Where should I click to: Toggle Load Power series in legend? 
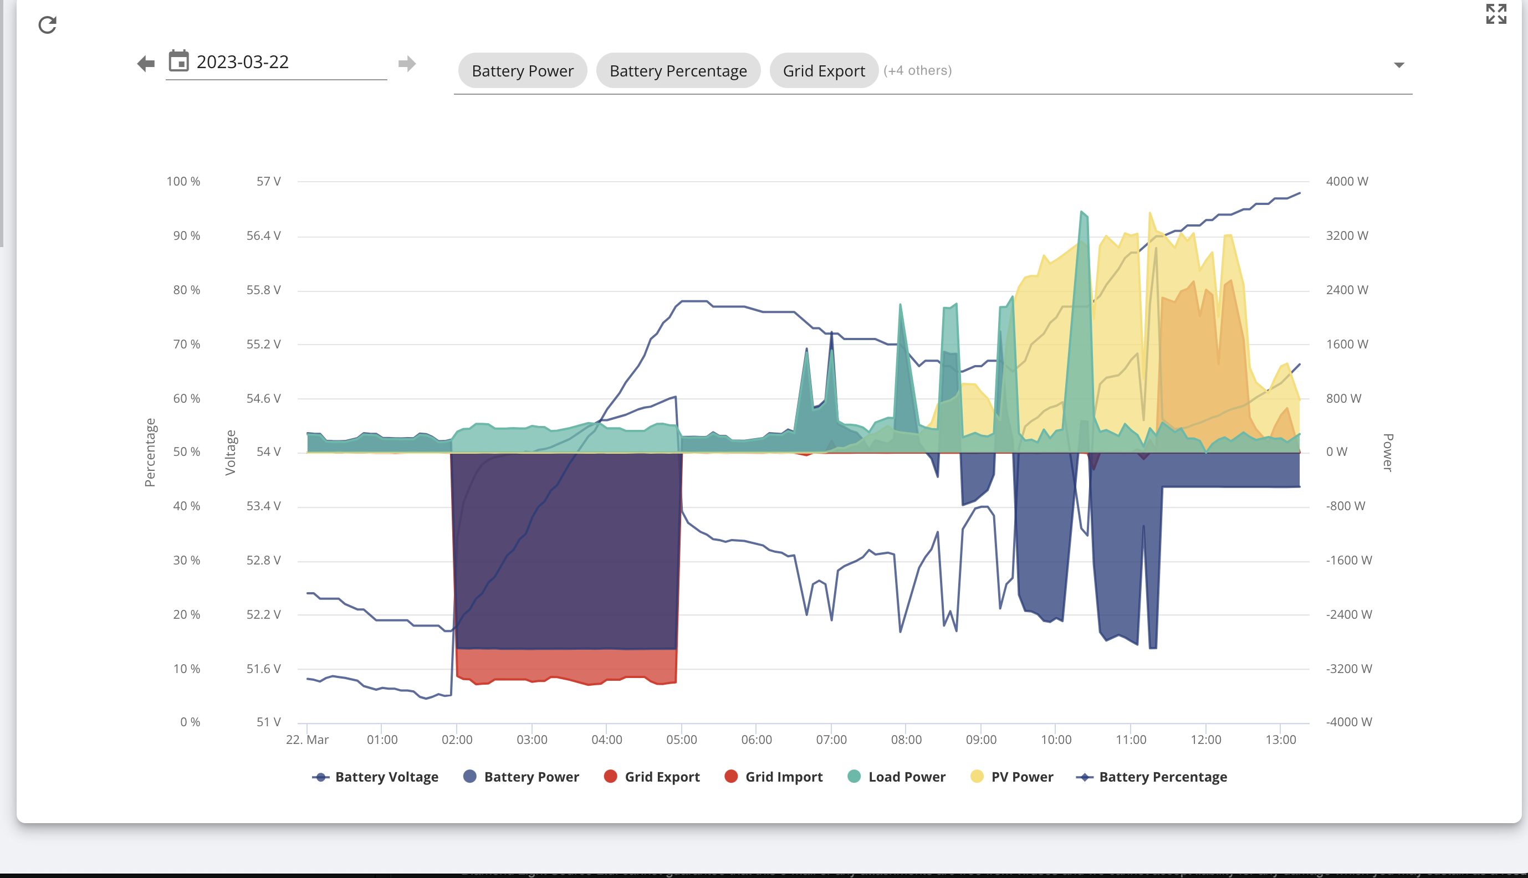(896, 777)
